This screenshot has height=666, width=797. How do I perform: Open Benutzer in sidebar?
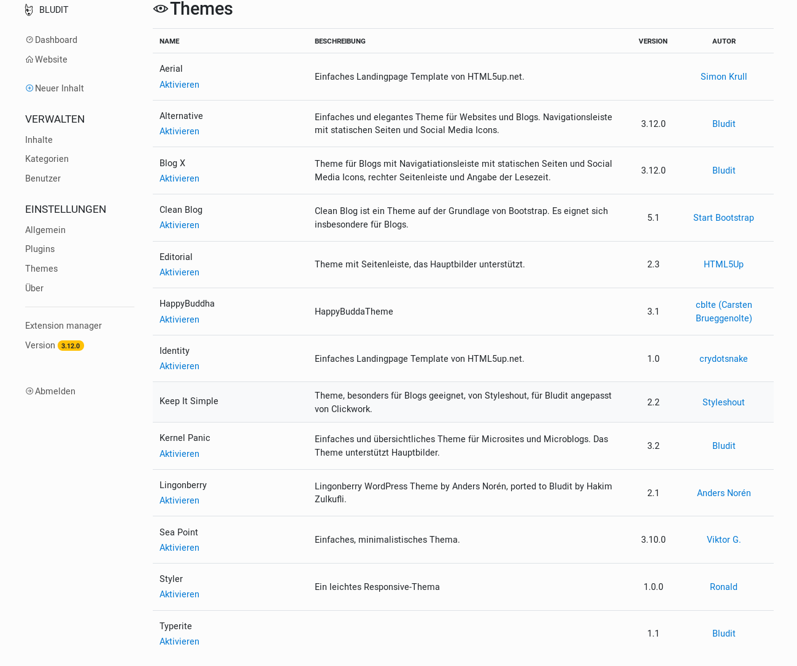point(43,178)
